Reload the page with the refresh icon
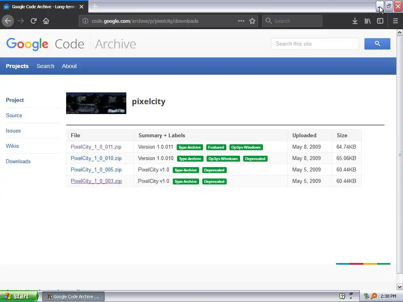Screen dimensions: 403x302 tap(33, 21)
